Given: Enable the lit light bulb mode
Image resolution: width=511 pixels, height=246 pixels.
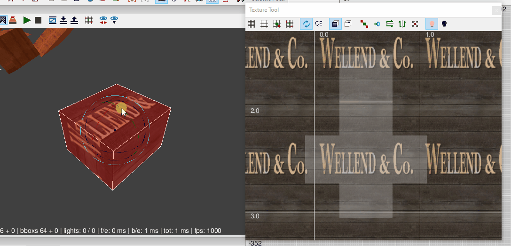Looking at the screenshot, I should point(431,24).
